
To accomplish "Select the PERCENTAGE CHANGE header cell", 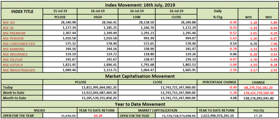I will 217,82.
